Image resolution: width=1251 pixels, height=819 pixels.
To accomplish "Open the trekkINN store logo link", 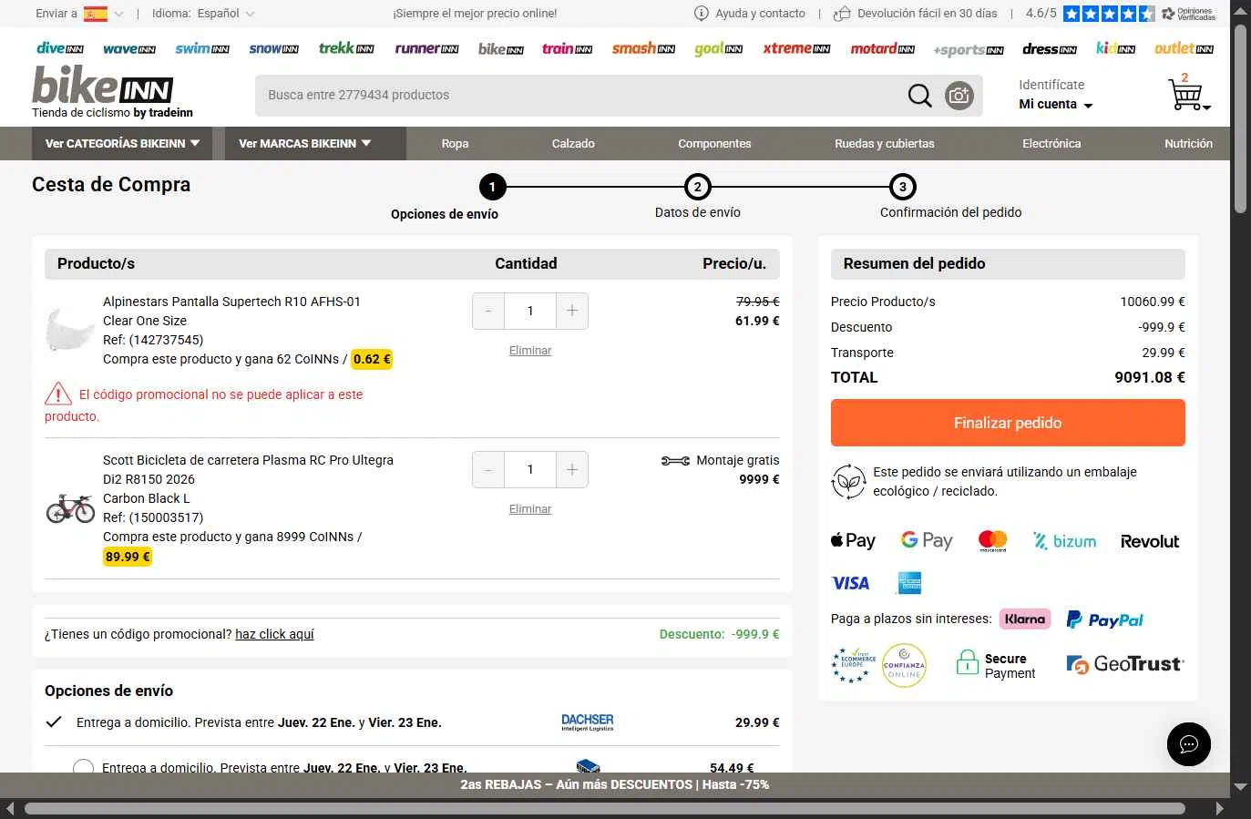I will coord(346,47).
